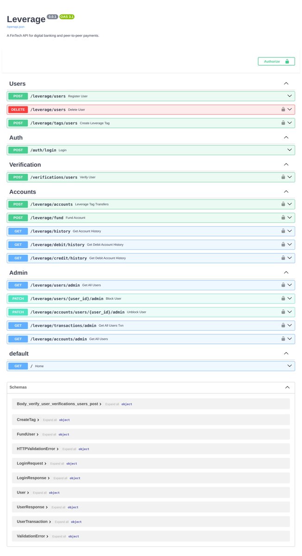Viewport: 302px width, 556px height.
Task: Click PATCH badge for Unblock User
Action: coord(18,312)
